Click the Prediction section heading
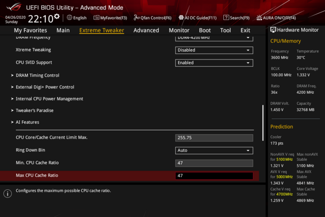325x217 pixels. [282, 127]
